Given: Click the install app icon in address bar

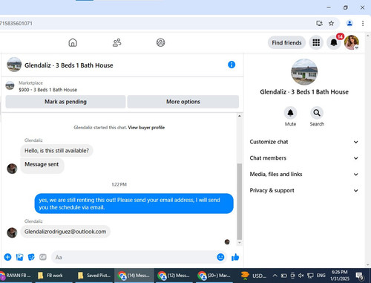Looking at the screenshot, I should 319,23.
